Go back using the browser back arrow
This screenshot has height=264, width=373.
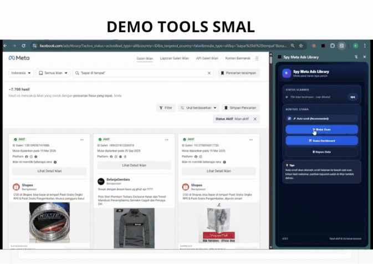(5, 45)
